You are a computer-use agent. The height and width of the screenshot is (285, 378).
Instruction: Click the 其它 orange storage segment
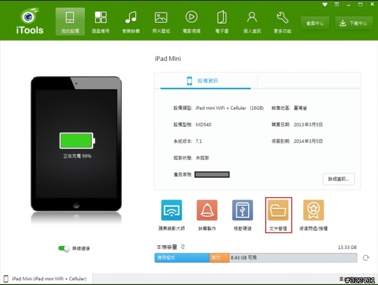click(x=219, y=258)
